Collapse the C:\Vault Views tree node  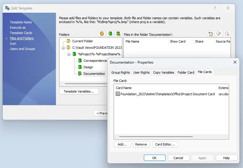(x=63, y=48)
